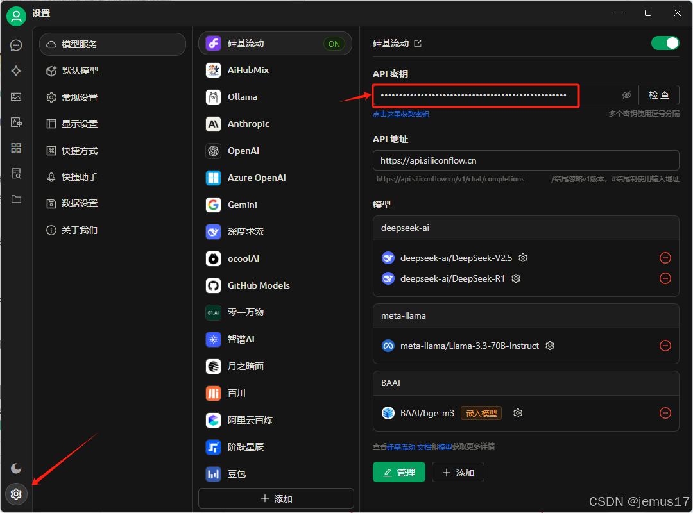The height and width of the screenshot is (513, 693).
Task: Select the OpenAI provider
Action: 275,151
